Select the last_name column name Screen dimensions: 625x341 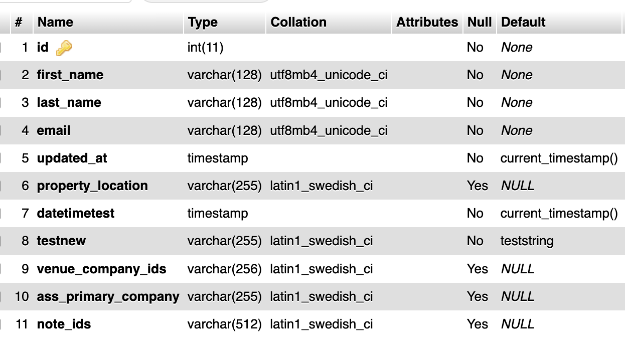(x=68, y=102)
